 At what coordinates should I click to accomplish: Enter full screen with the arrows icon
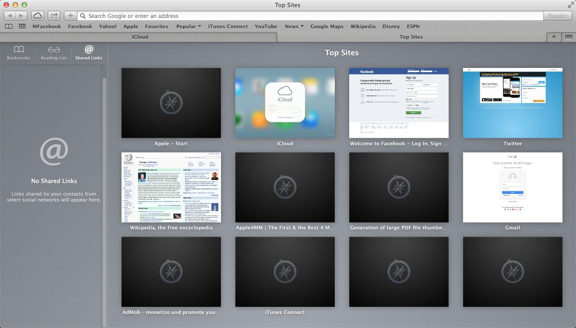pos(571,5)
